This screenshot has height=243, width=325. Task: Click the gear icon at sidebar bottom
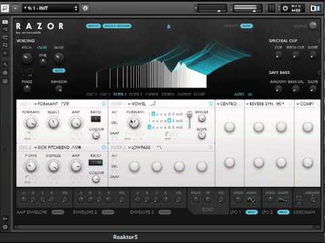coord(5,227)
